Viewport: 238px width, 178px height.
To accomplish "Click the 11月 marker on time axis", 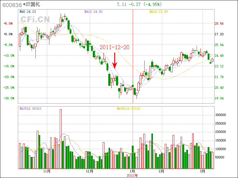I will point(47,171).
